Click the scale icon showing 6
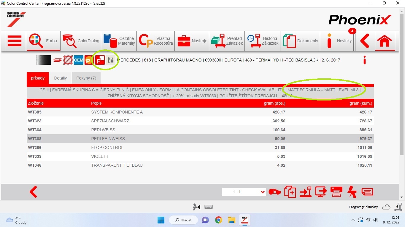405x227 pixels. tap(398, 207)
